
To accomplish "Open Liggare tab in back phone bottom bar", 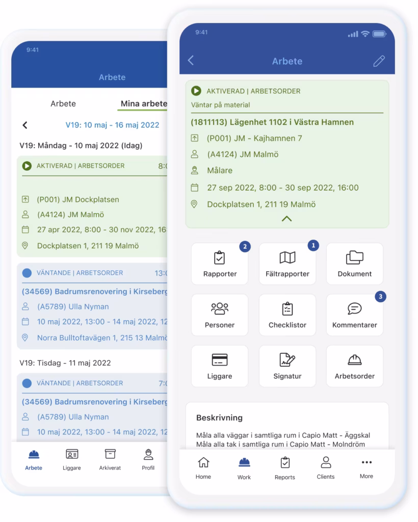I will [72, 460].
